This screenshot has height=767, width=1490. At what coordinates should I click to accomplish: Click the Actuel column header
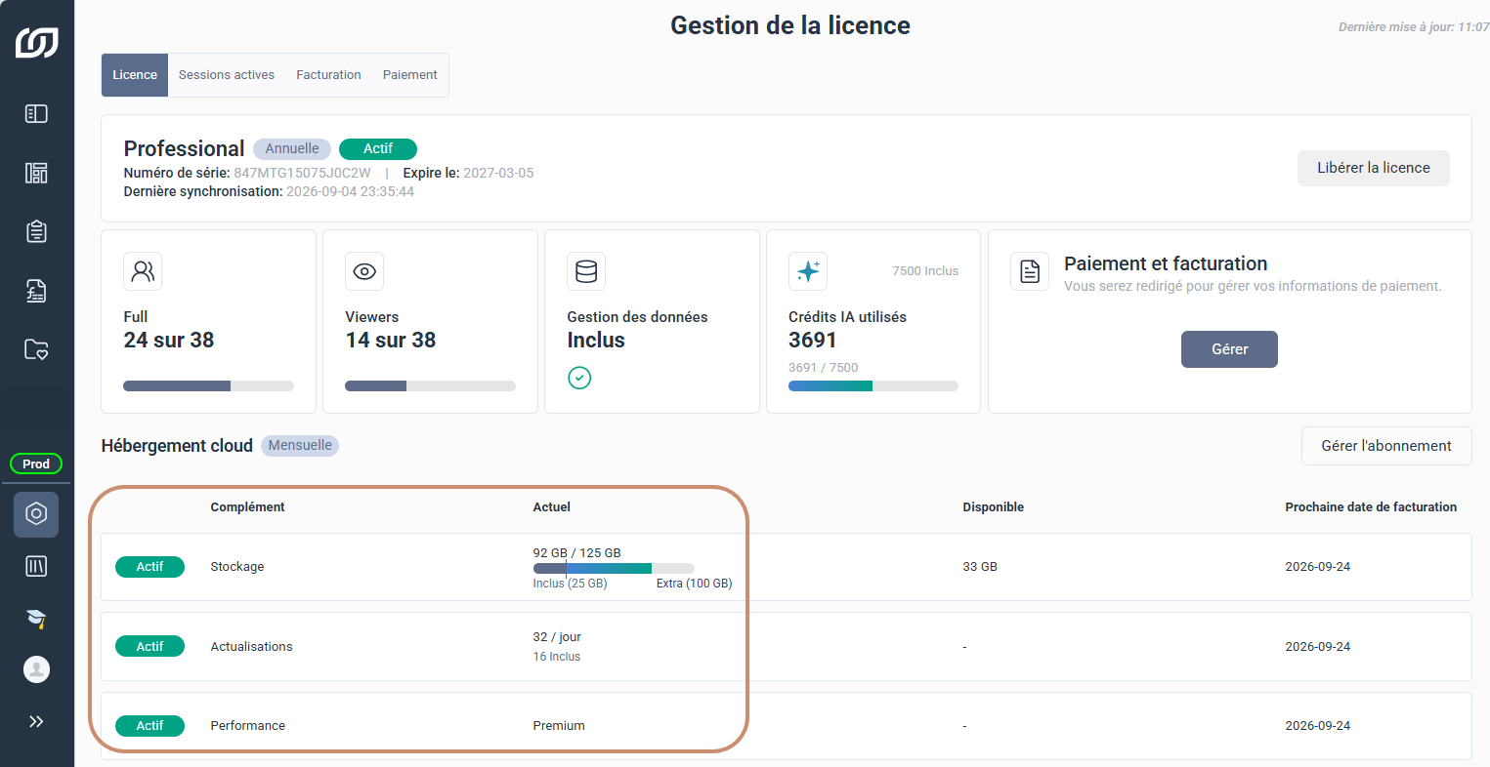(x=552, y=507)
